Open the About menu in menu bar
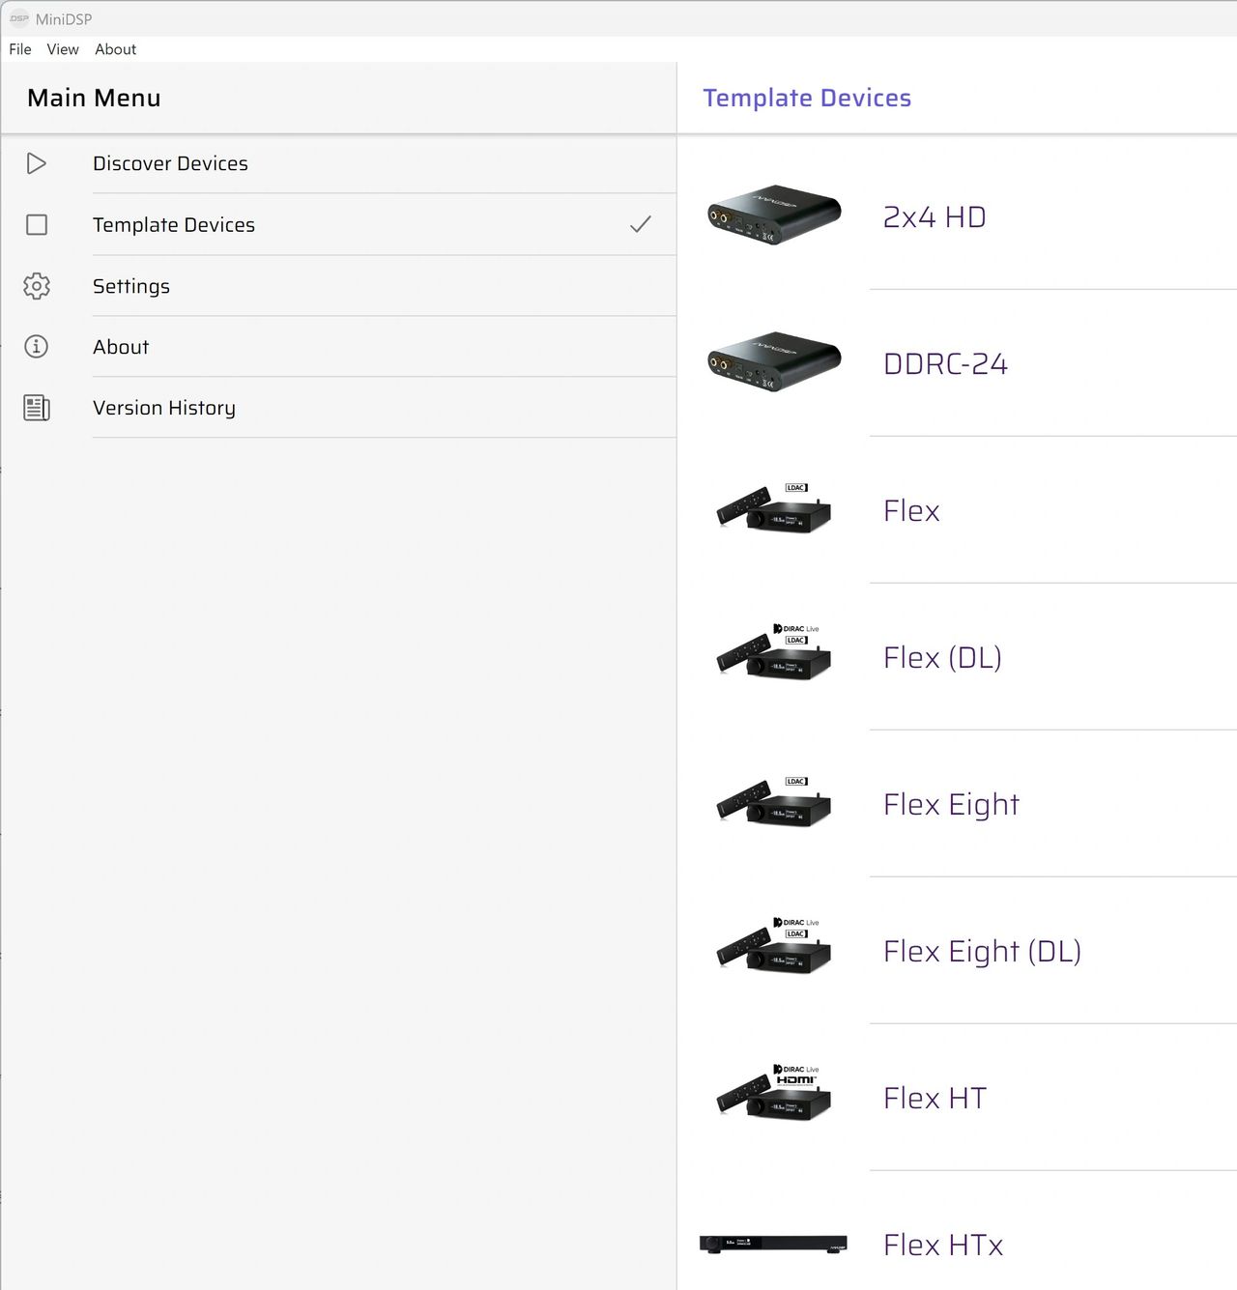Screen dimensions: 1237x1290 (115, 49)
